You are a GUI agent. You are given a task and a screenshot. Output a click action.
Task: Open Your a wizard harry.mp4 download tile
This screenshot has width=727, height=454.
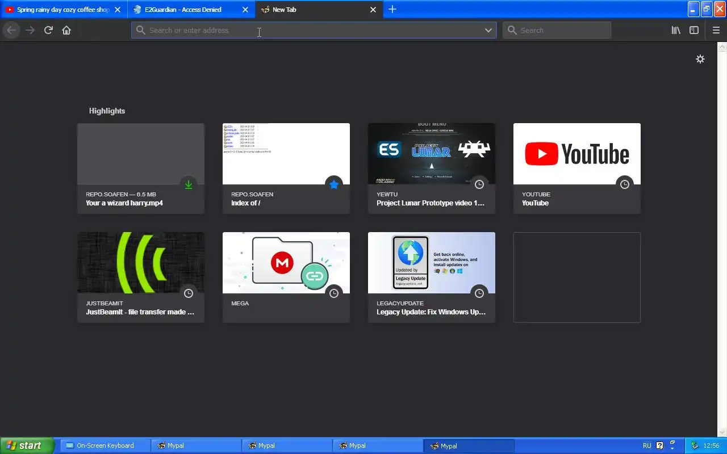(x=141, y=169)
